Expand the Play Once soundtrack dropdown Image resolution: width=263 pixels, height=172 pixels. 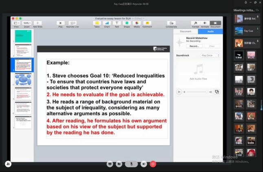pyautogui.click(x=210, y=55)
